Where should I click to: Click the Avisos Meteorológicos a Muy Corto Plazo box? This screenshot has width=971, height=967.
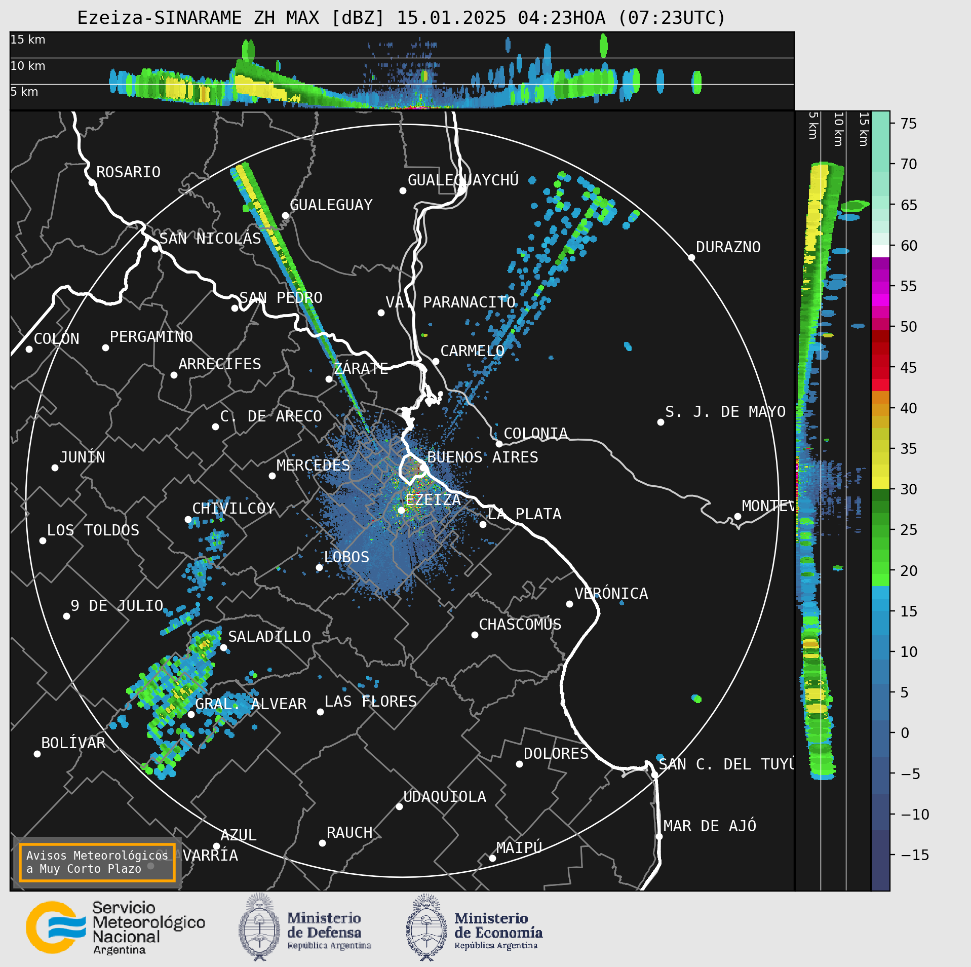click(x=97, y=862)
